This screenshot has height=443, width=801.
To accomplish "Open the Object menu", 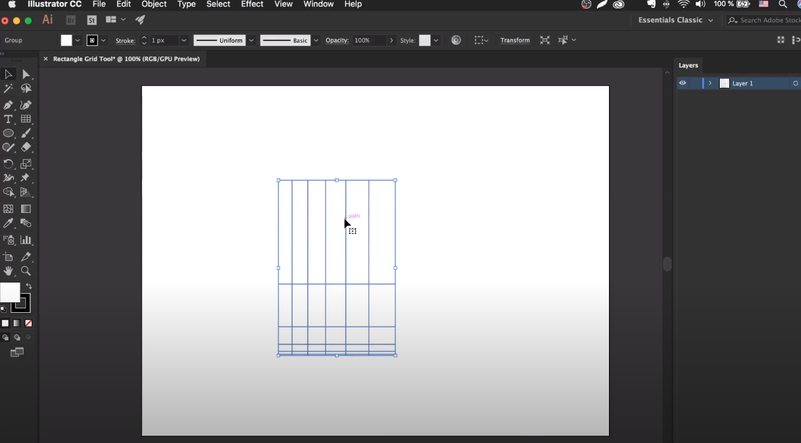I will point(154,5).
